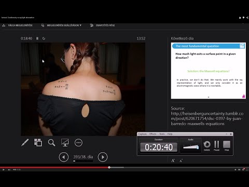Click the slide progress bar under counter
Viewport: 249px width, 187px height.
tap(83, 161)
